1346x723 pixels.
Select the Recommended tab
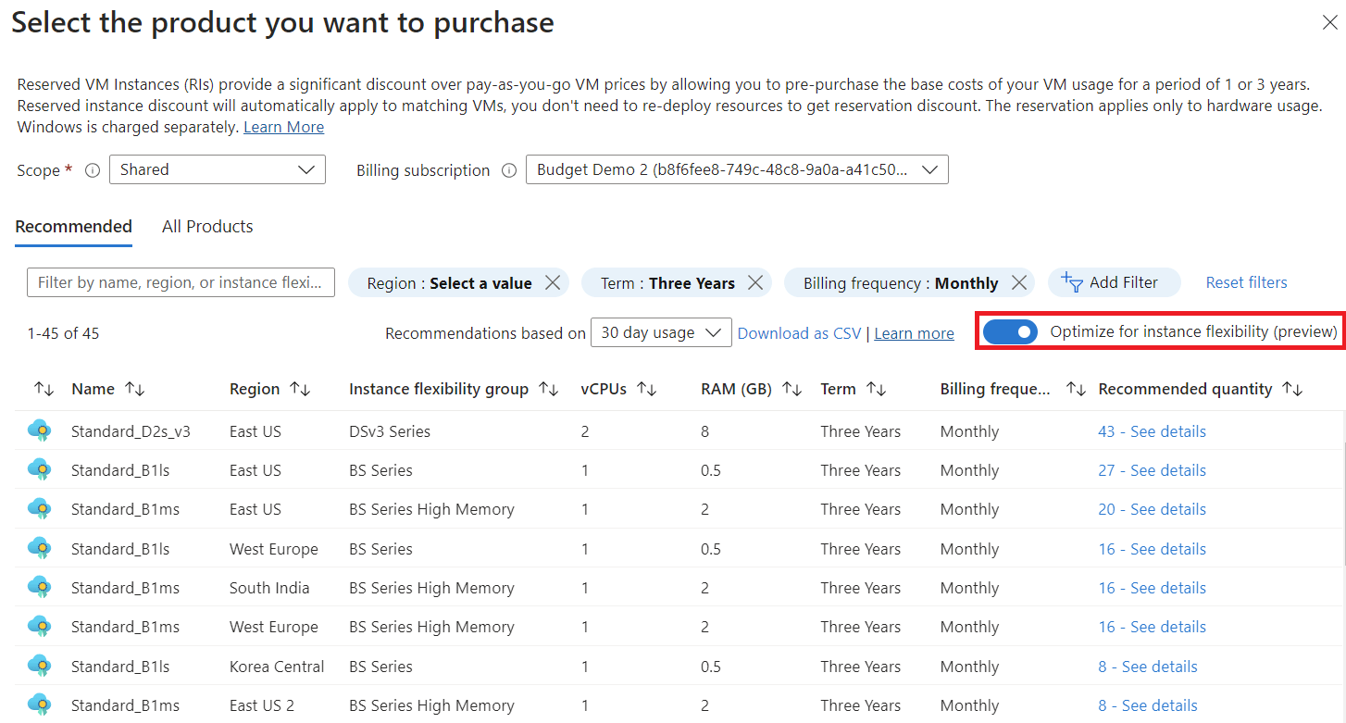pyautogui.click(x=73, y=226)
